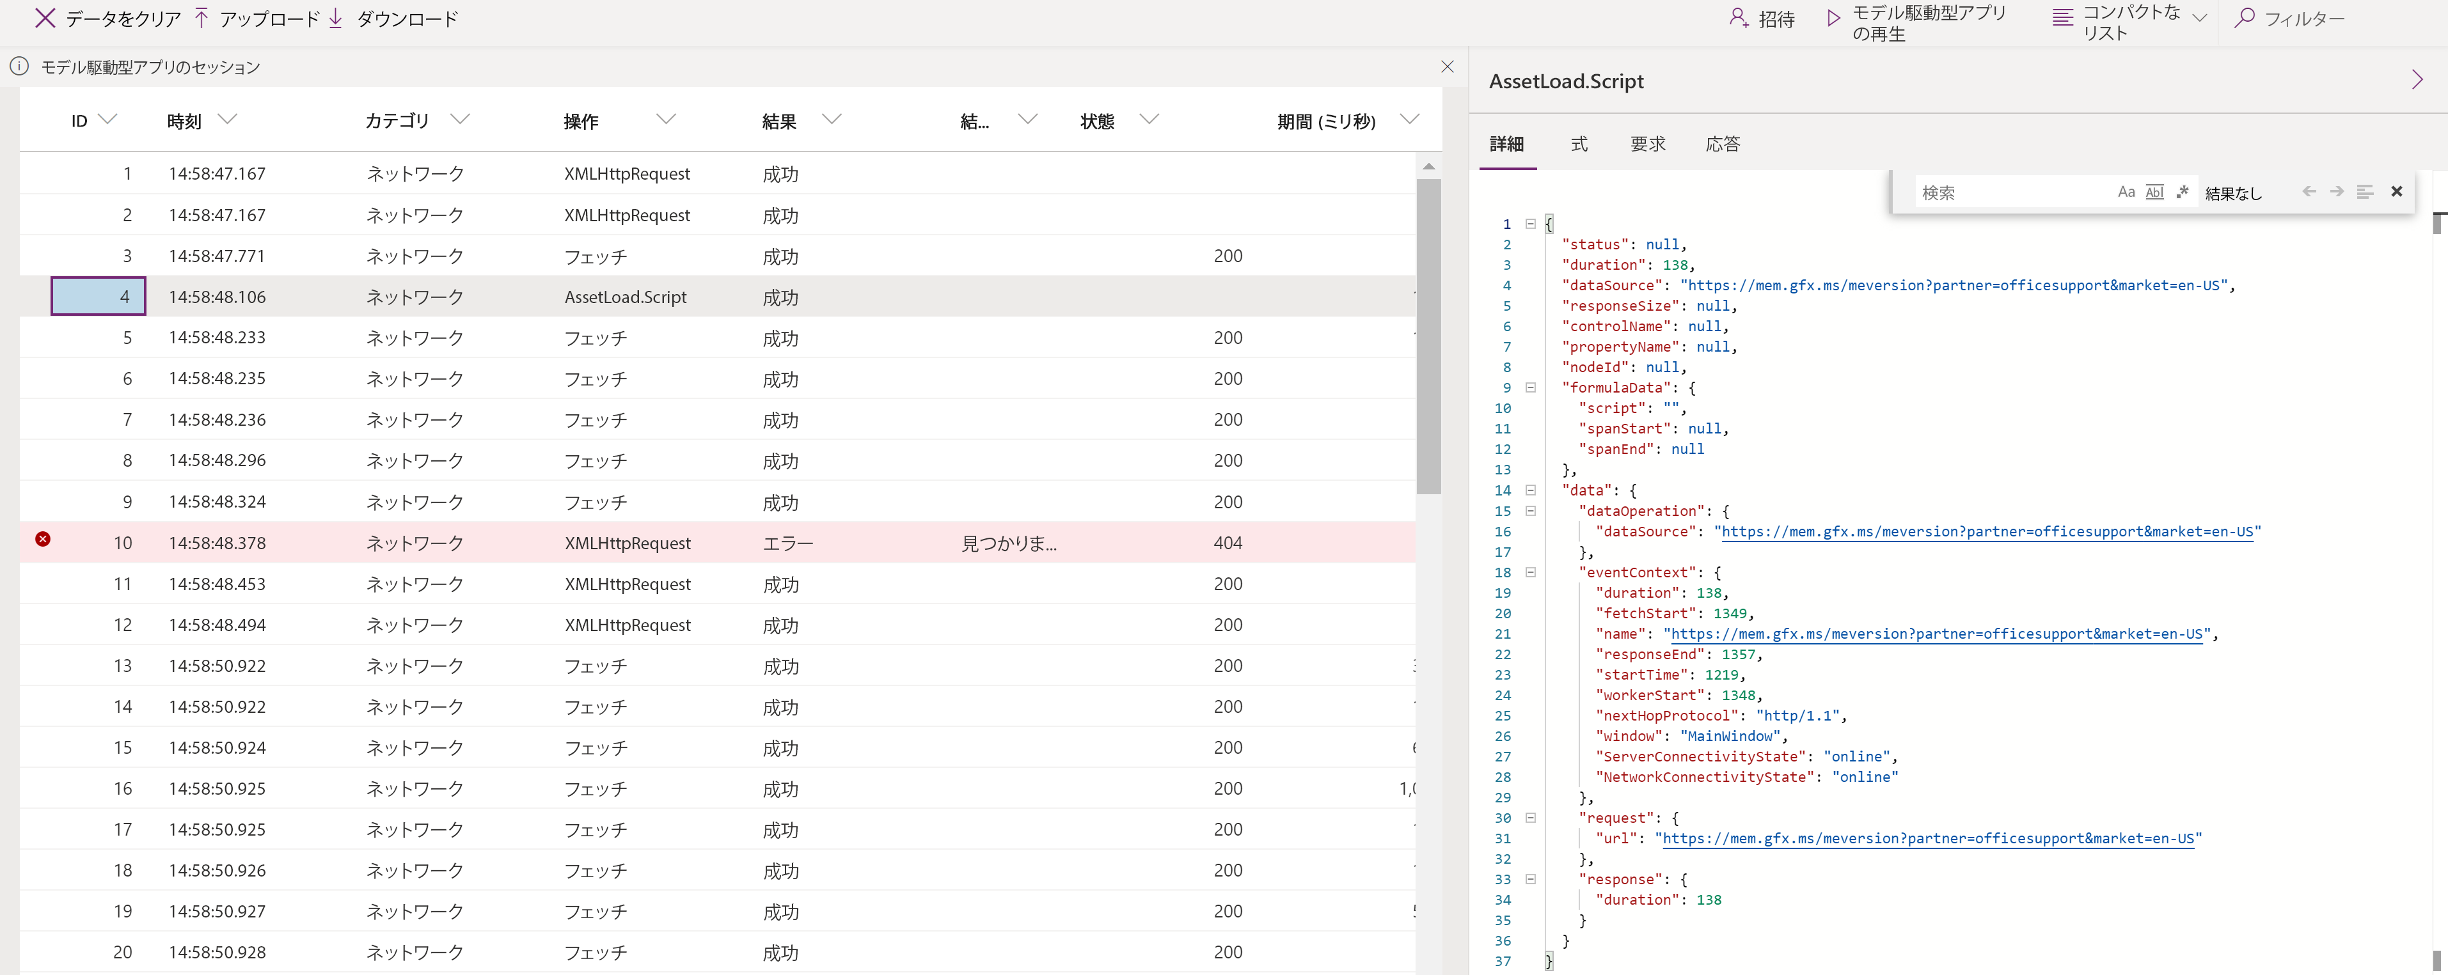Click the compact list icon

point(2062,18)
